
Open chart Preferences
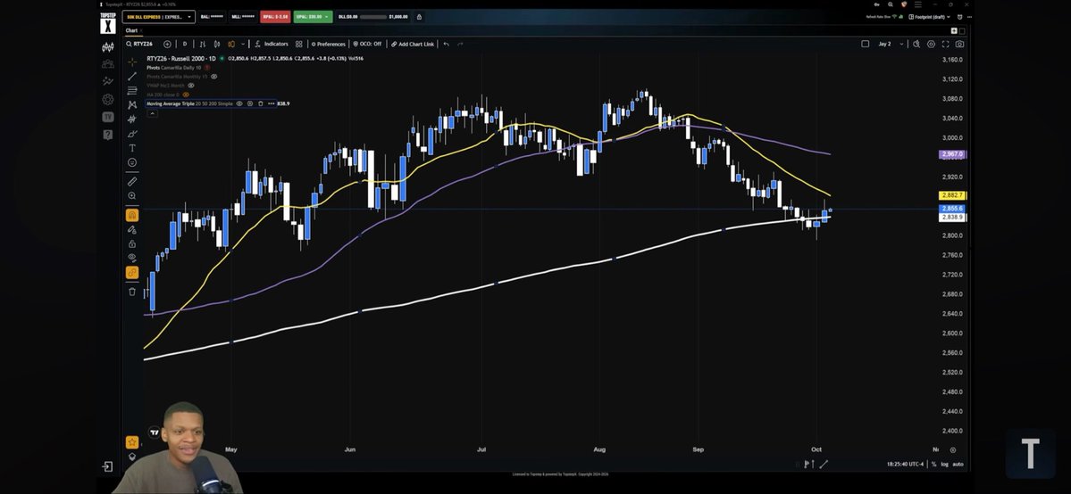click(328, 45)
